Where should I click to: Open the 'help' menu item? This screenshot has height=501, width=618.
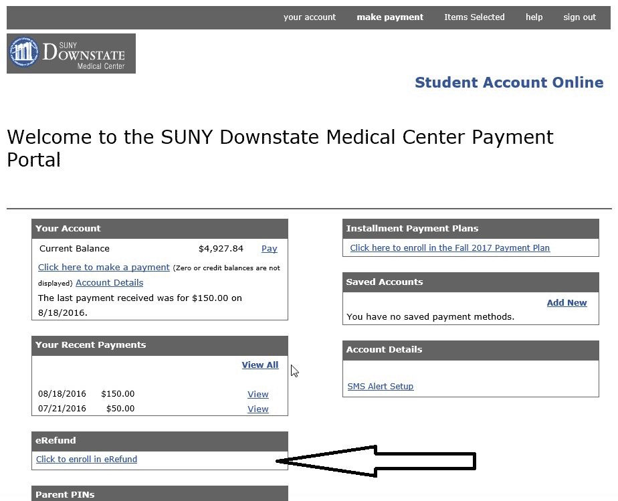pyautogui.click(x=534, y=17)
